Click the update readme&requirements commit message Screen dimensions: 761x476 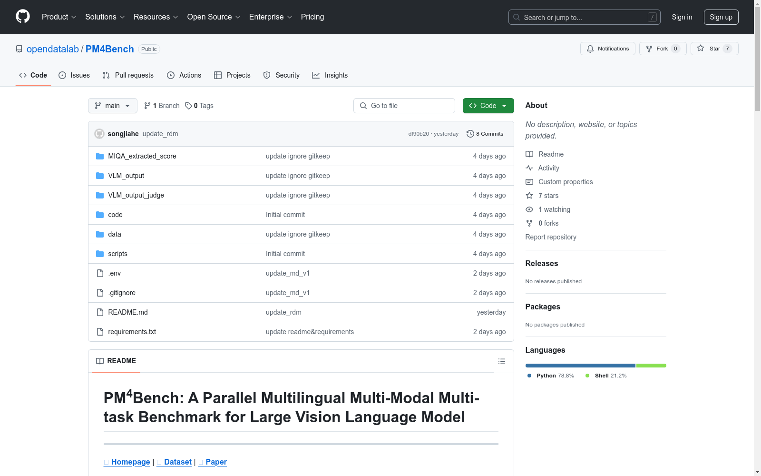pos(310,332)
